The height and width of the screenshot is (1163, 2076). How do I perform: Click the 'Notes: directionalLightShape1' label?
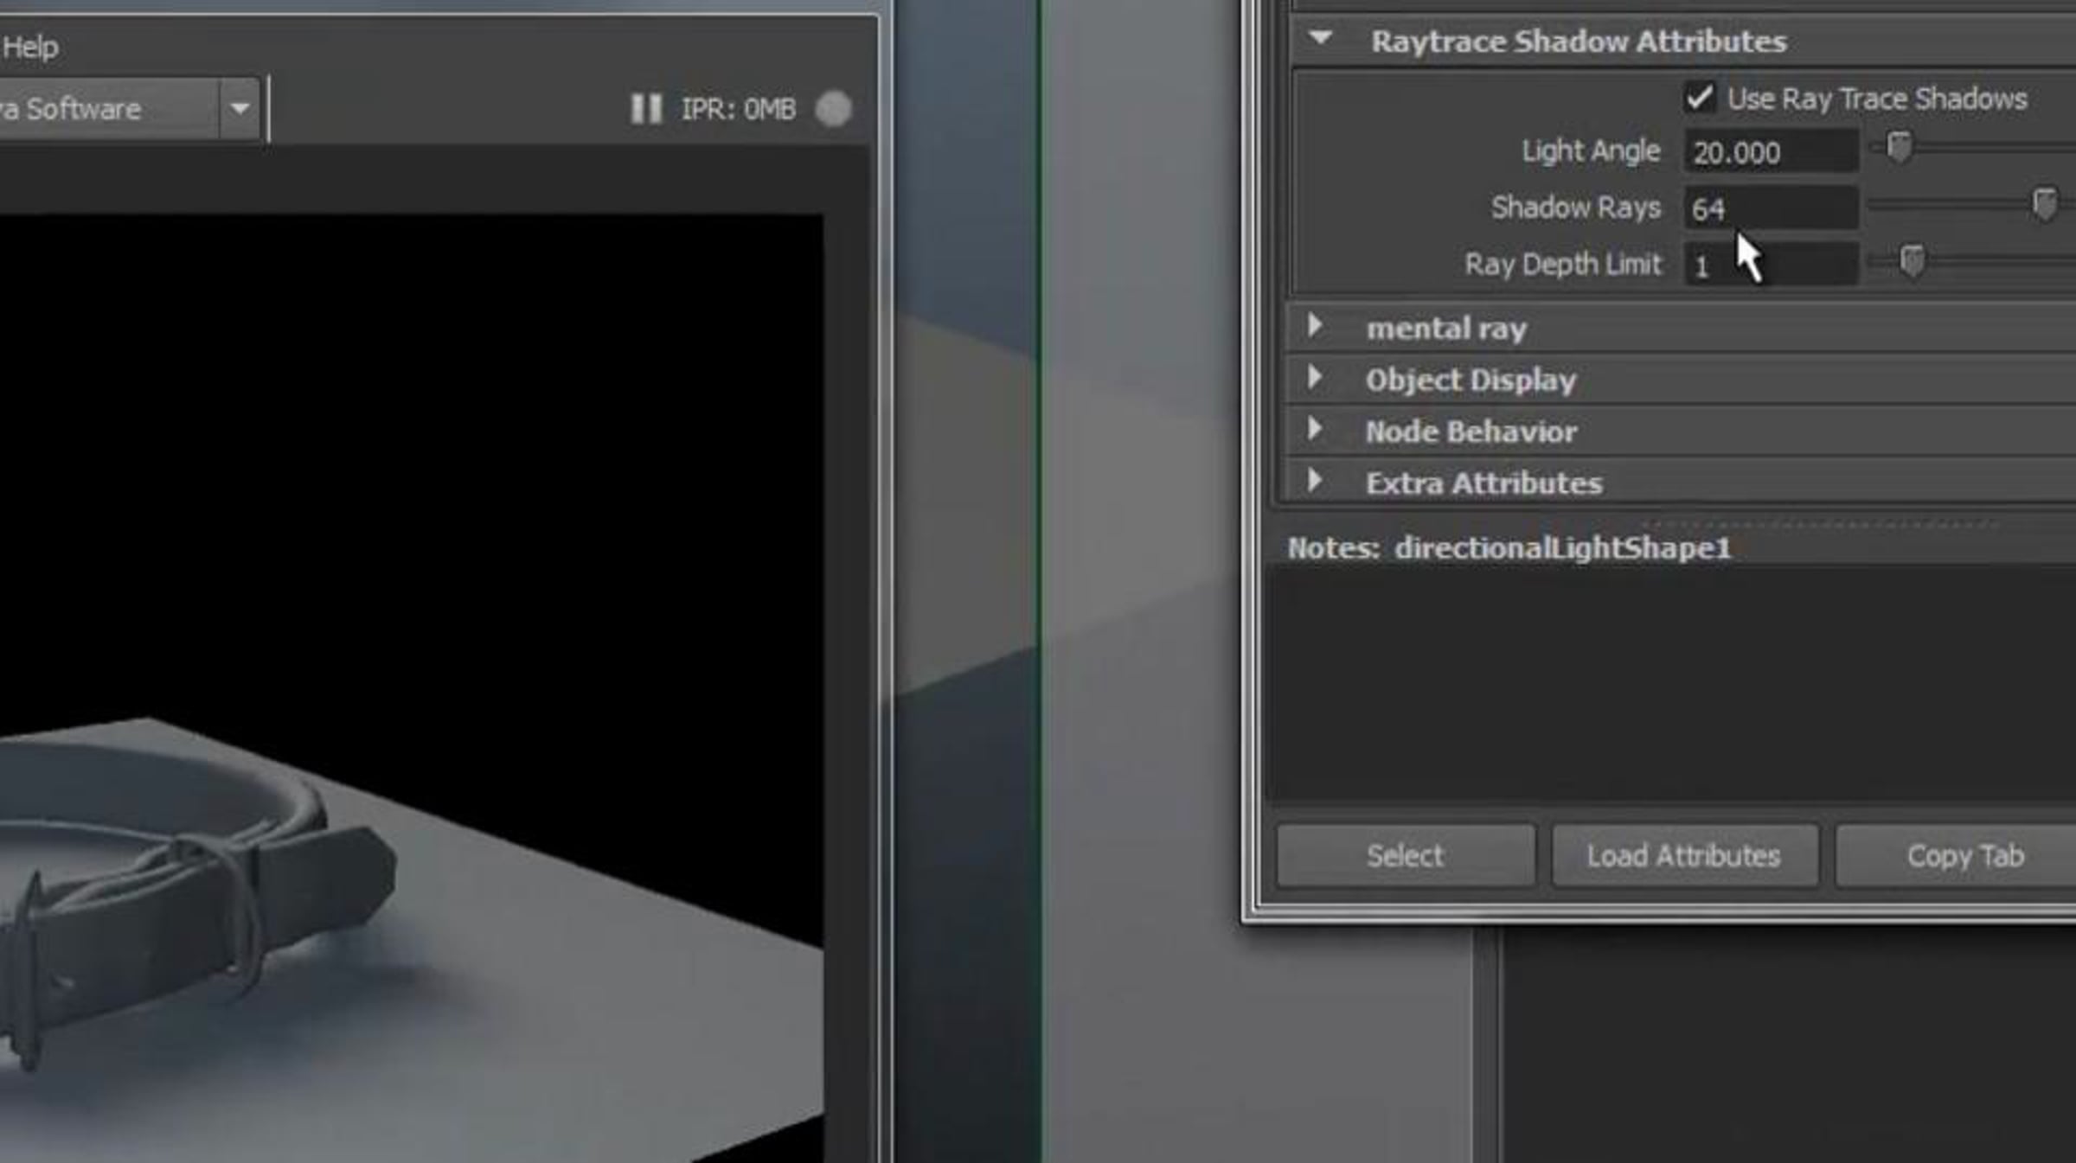tap(1509, 548)
